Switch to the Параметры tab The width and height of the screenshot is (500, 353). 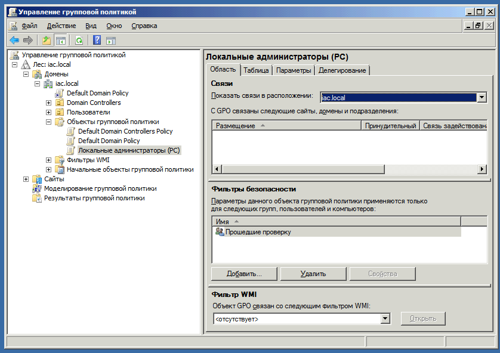click(x=294, y=70)
